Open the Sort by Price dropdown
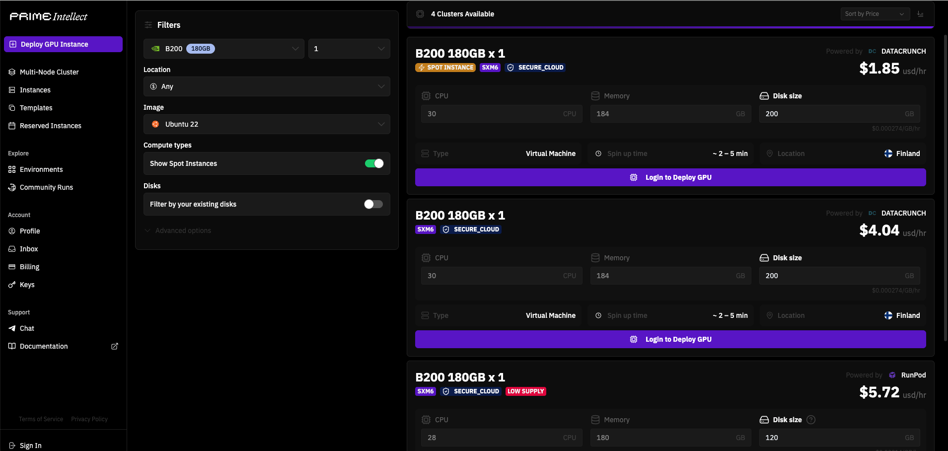948x451 pixels. [874, 13]
